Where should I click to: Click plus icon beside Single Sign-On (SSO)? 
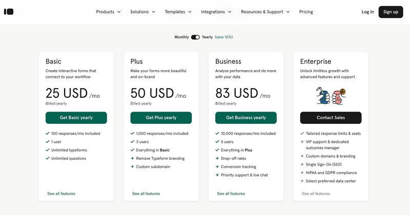(x=302, y=164)
